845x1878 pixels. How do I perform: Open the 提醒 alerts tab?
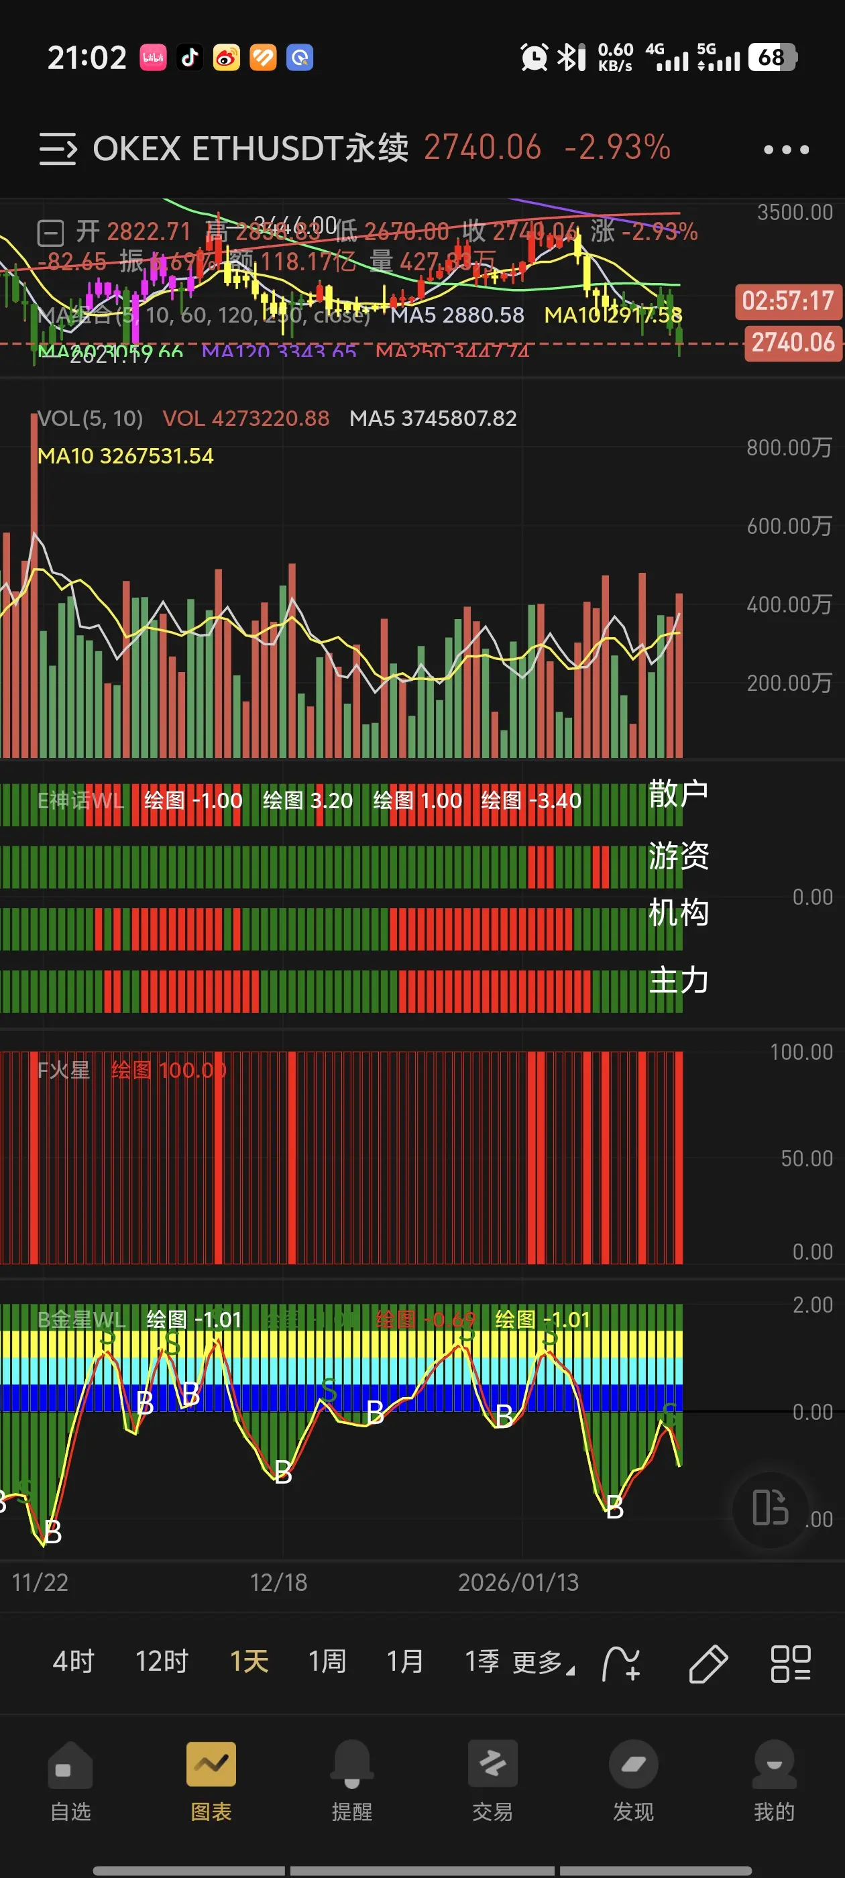pos(352,1781)
